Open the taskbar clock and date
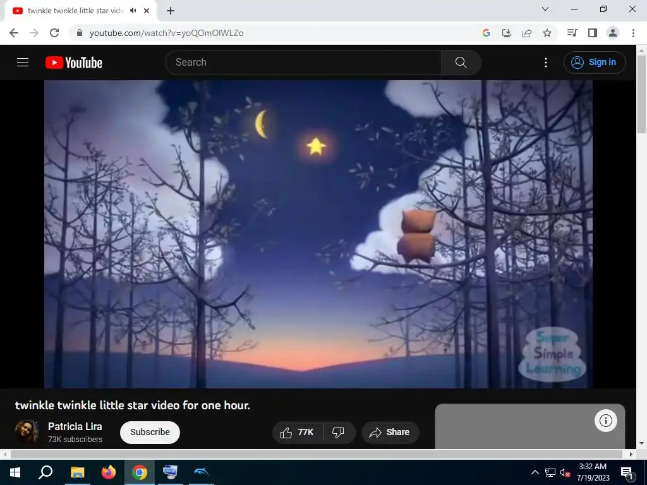Image resolution: width=647 pixels, height=485 pixels. tap(593, 472)
